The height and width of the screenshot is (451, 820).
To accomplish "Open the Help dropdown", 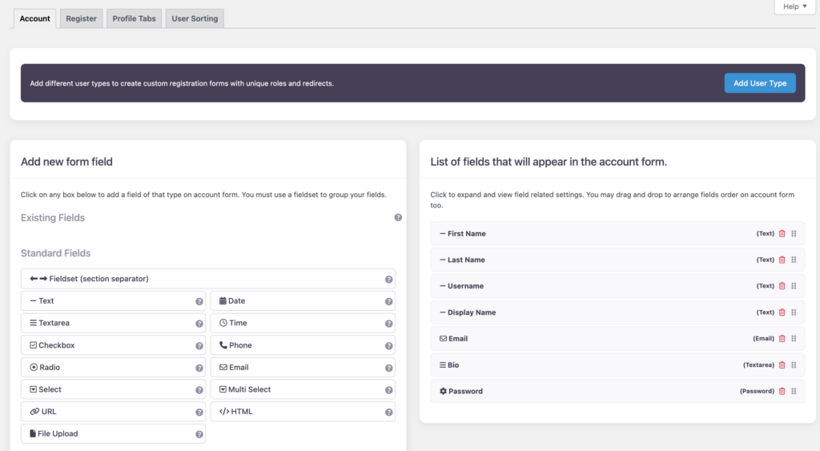I will pyautogui.click(x=794, y=6).
